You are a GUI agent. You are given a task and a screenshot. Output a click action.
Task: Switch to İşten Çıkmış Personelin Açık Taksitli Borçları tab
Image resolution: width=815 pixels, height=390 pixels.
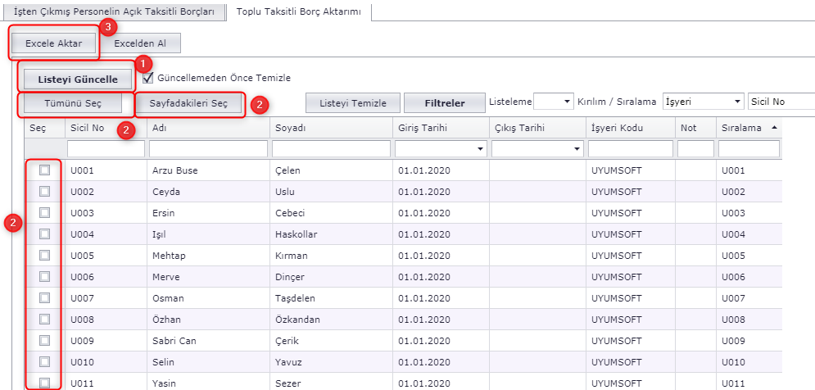(114, 12)
